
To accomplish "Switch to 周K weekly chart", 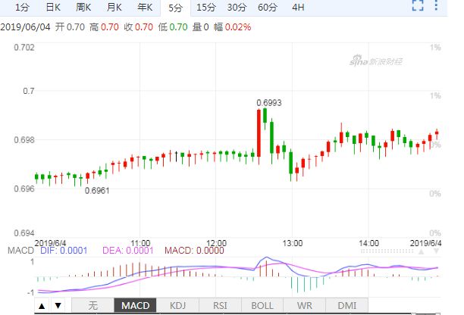I will [x=83, y=8].
